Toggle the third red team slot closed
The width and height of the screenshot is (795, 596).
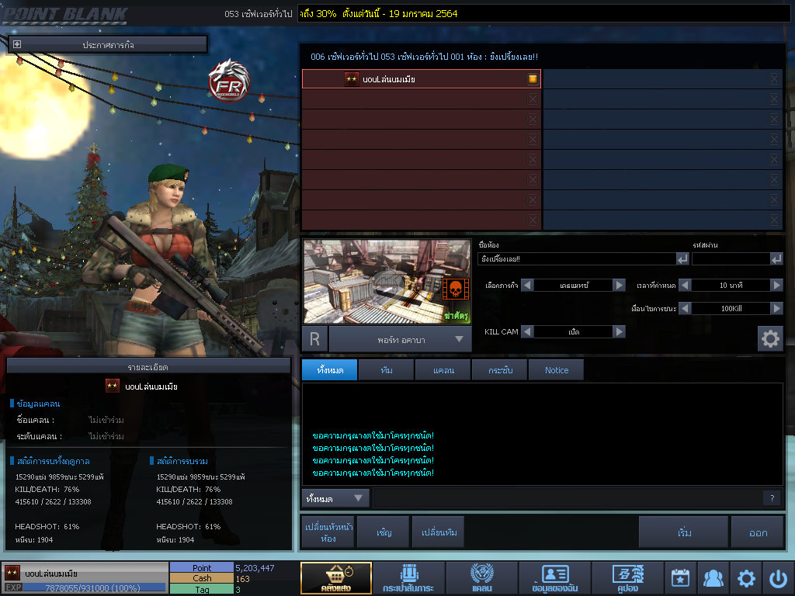click(x=533, y=119)
